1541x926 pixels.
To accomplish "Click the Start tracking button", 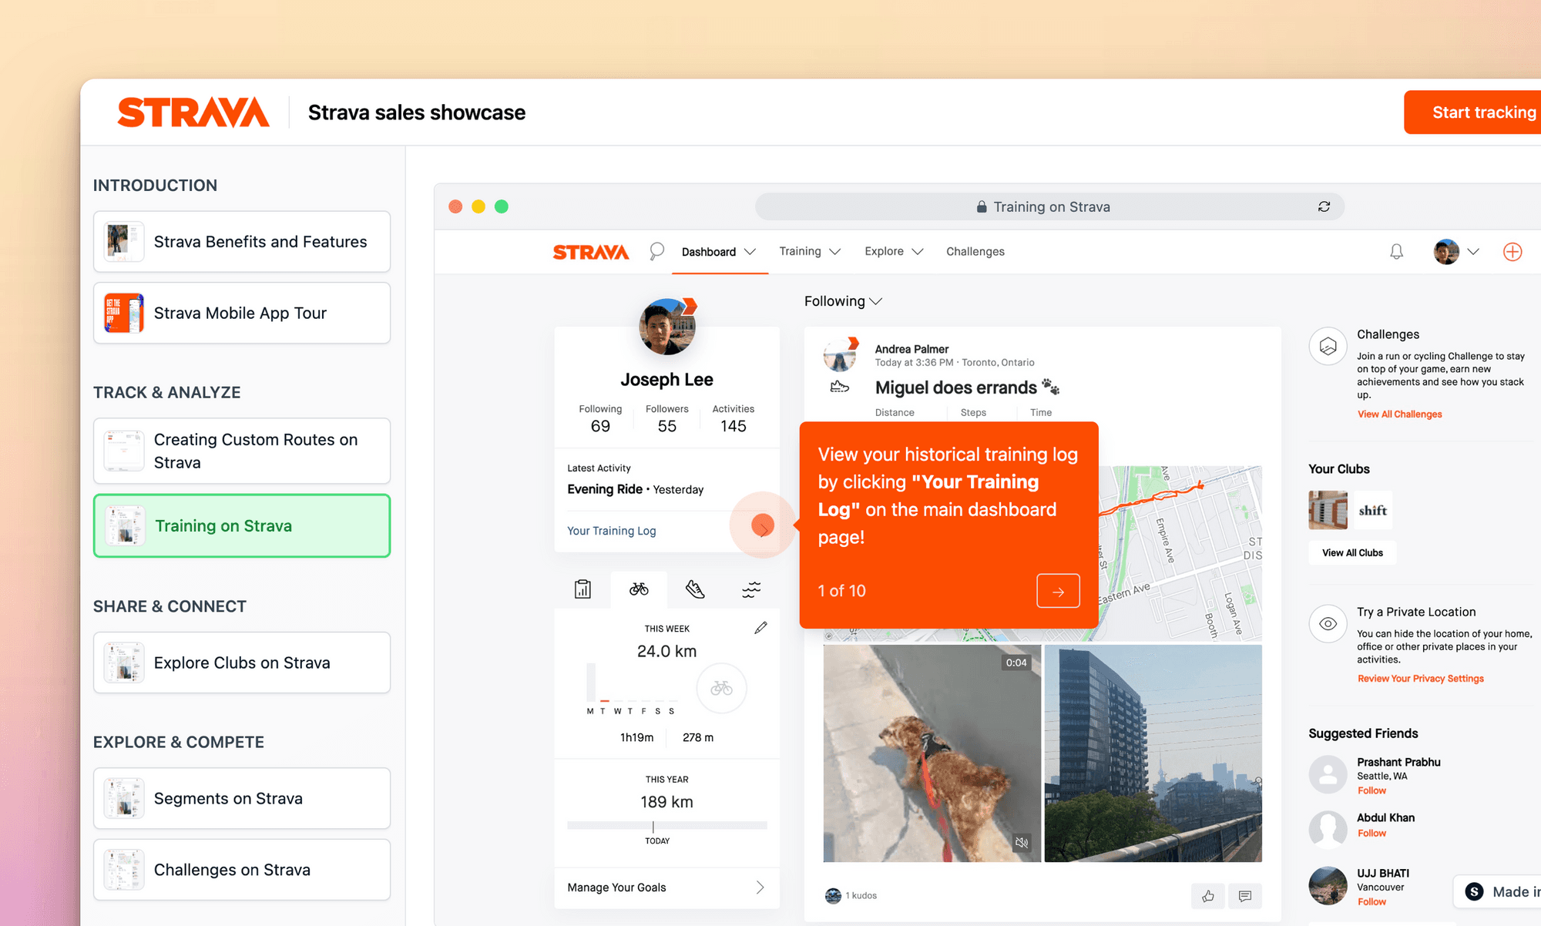I will [1479, 112].
